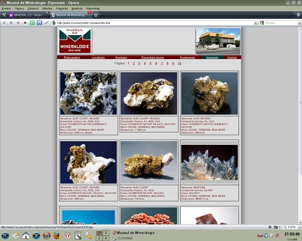Viewport: 302px width, 241px height.
Task: Reload the page with the green icon
Action: point(32,23)
